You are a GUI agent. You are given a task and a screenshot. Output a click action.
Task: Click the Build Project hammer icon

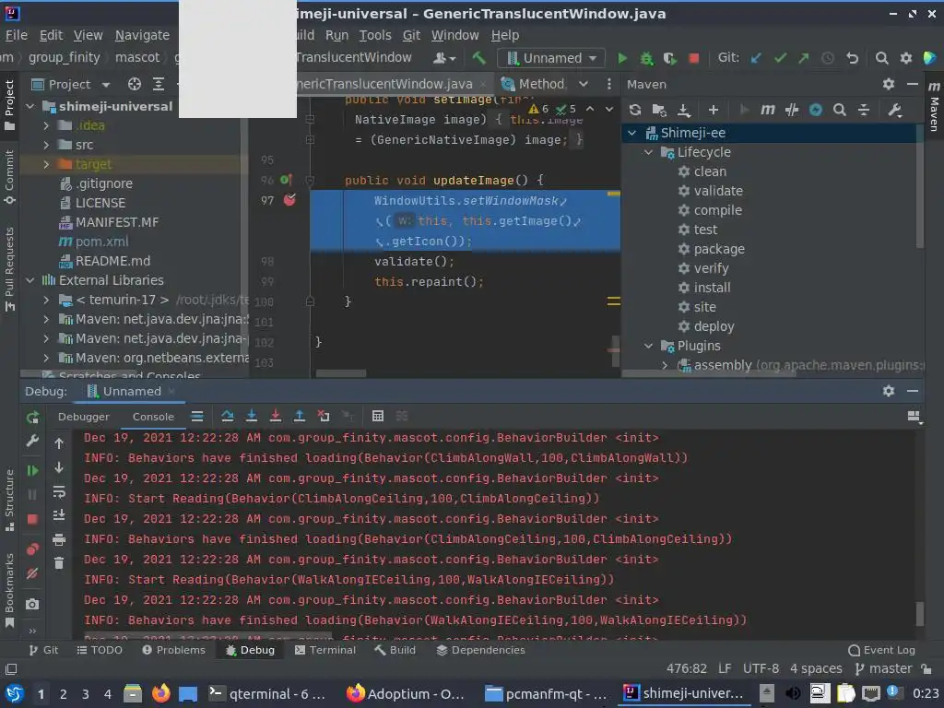[x=478, y=58]
